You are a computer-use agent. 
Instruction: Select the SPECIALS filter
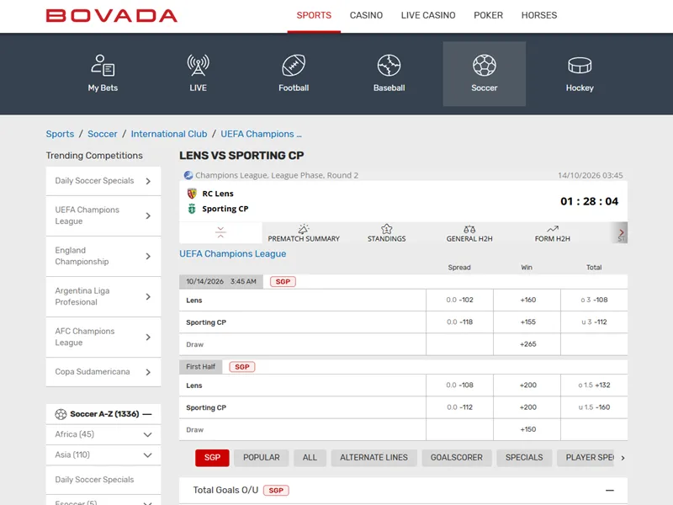coord(524,458)
